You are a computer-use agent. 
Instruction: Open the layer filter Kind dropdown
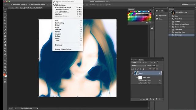point(136,62)
